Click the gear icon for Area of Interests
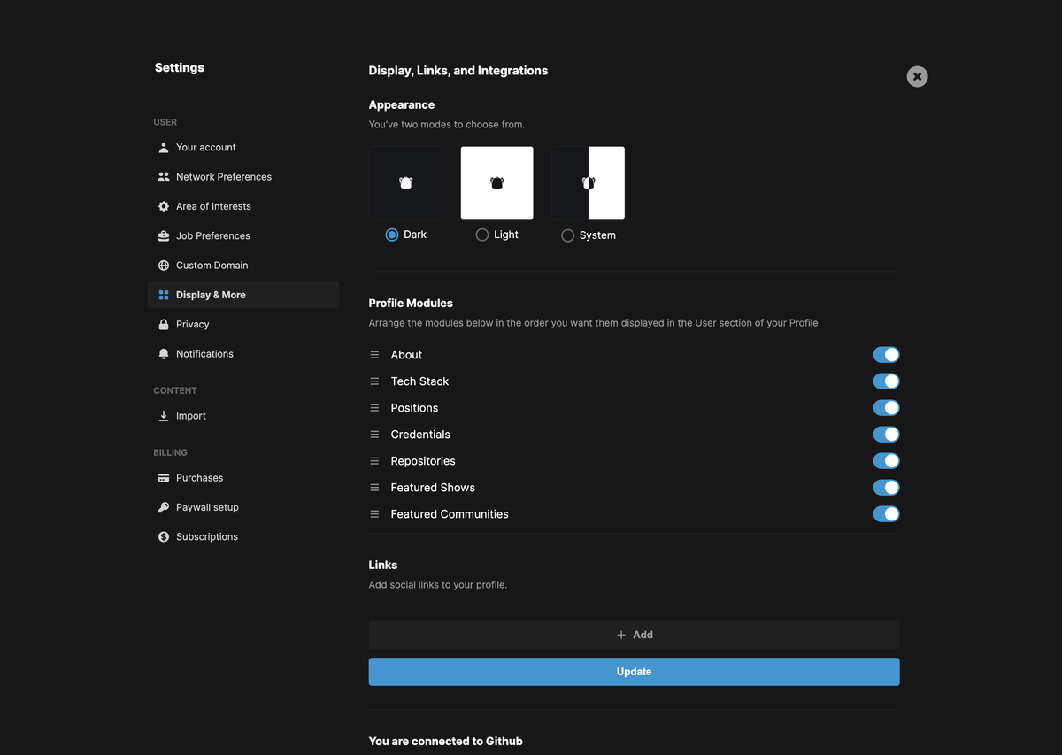 pos(164,206)
